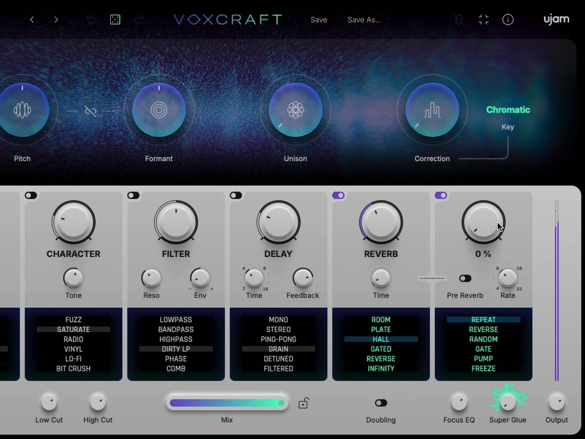Click the Output knob

coord(556,402)
